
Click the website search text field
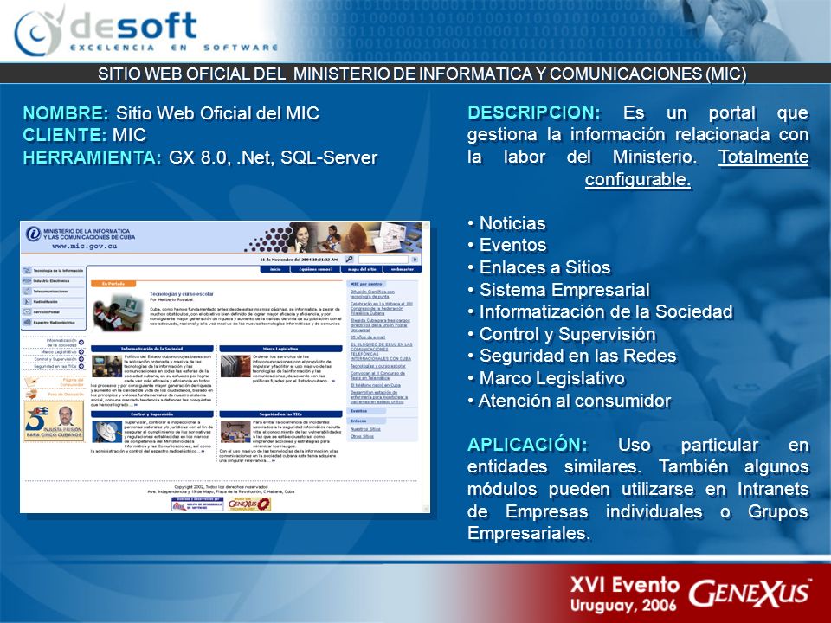pos(383,260)
